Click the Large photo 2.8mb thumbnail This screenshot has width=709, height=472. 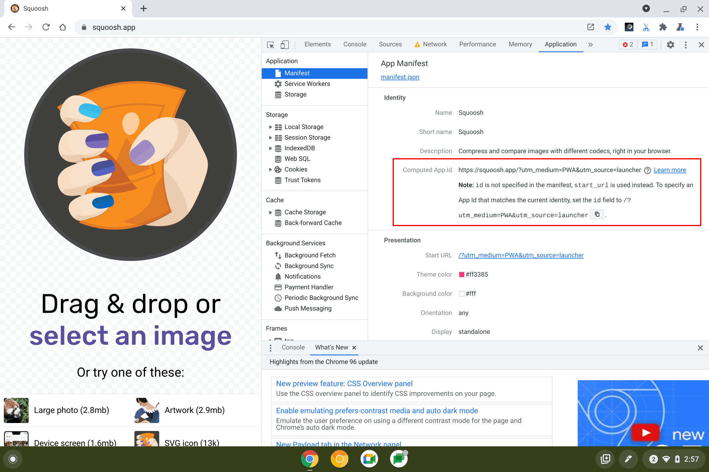click(x=15, y=410)
